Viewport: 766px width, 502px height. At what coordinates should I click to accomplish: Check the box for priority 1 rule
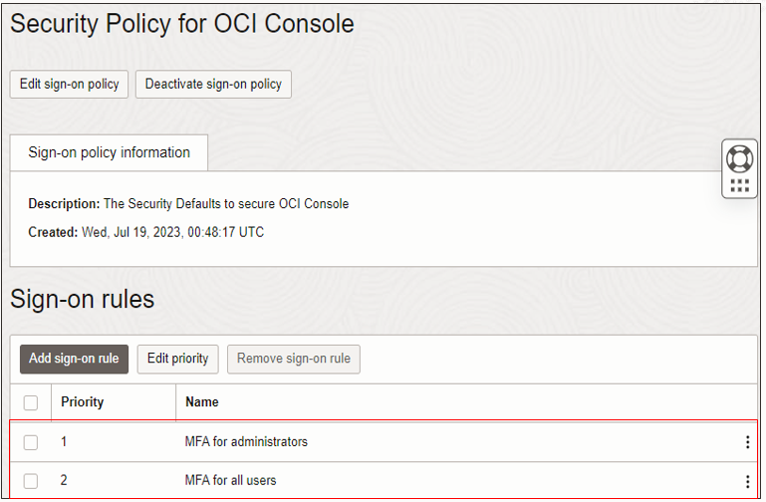click(x=31, y=442)
